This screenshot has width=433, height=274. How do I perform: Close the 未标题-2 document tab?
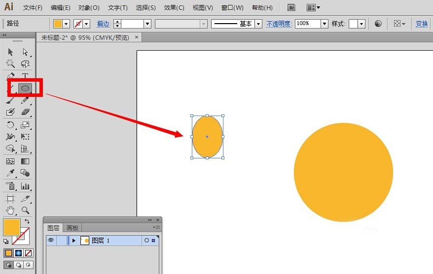137,37
